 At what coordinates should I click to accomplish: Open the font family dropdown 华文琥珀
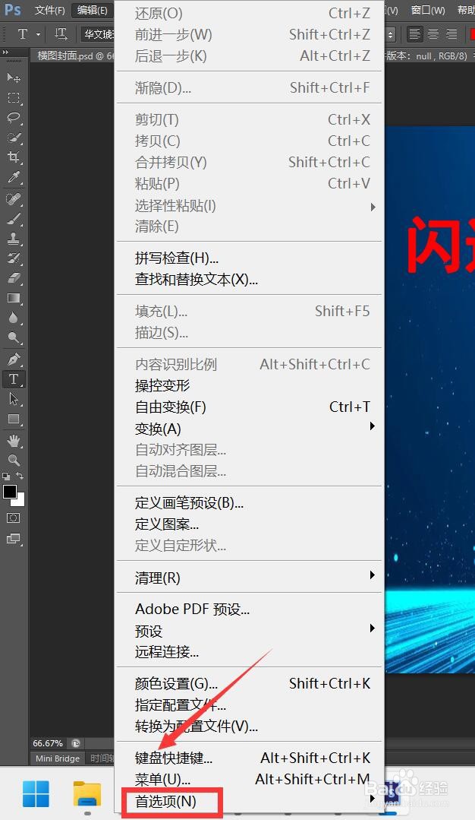98,34
